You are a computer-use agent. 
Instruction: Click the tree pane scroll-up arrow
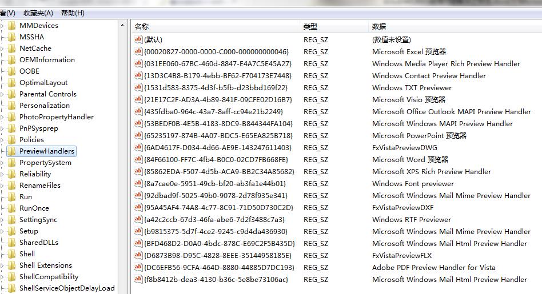click(123, 26)
